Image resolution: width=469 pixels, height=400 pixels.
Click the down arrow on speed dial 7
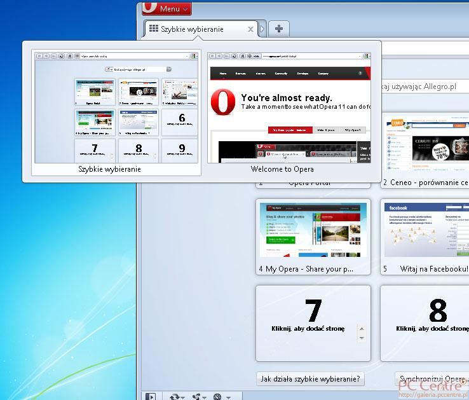362,338
